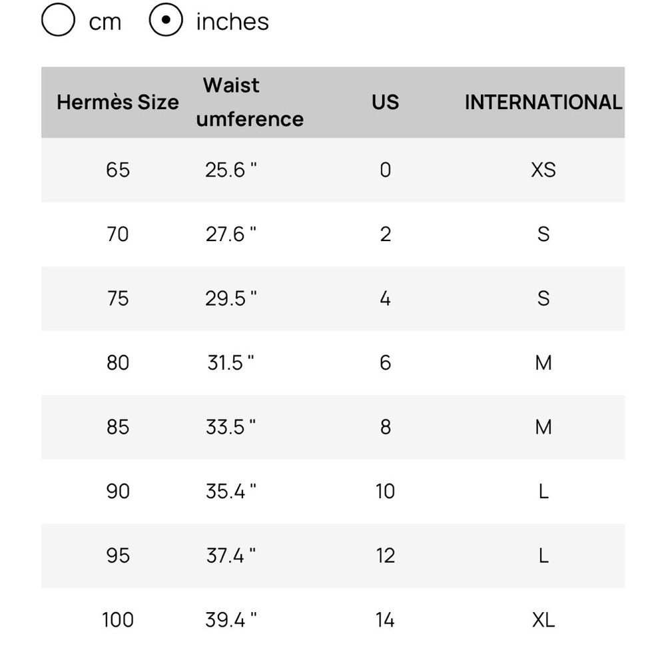Click the Hermès size 75 cell
Image resolution: width=666 pixels, height=666 pixels.
(118, 298)
